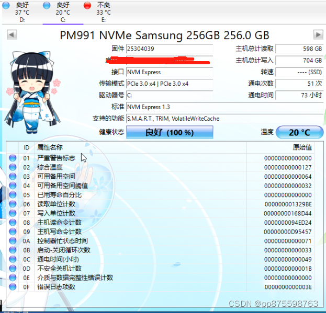Click the 原始值 column header

(280, 147)
